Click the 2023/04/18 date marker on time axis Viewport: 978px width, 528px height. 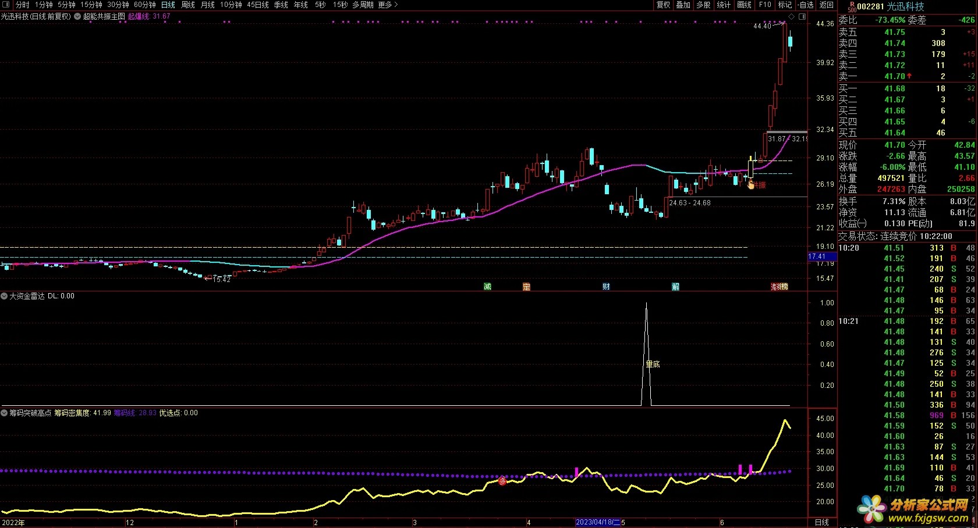[598, 522]
